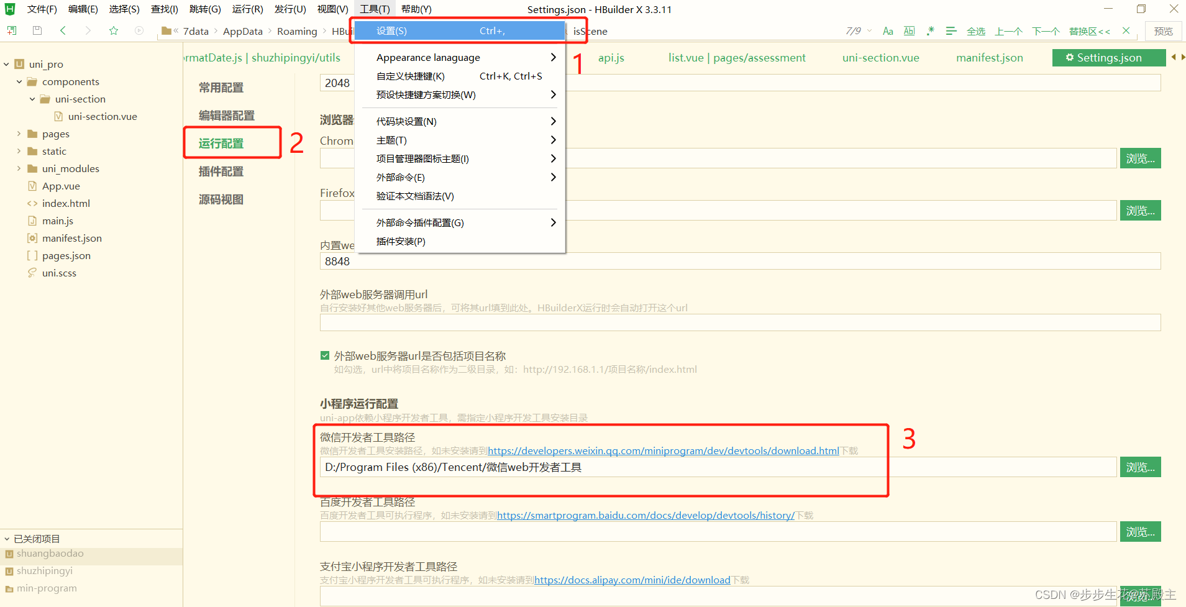The width and height of the screenshot is (1186, 607).
Task: Click the search-in-selection lines icon
Action: pyautogui.click(x=951, y=31)
